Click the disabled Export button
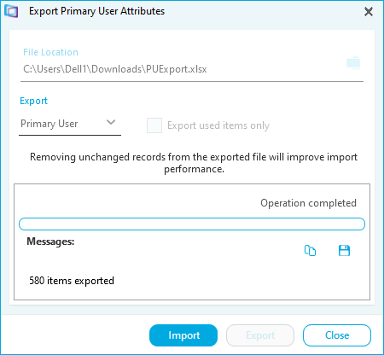 coord(260,335)
